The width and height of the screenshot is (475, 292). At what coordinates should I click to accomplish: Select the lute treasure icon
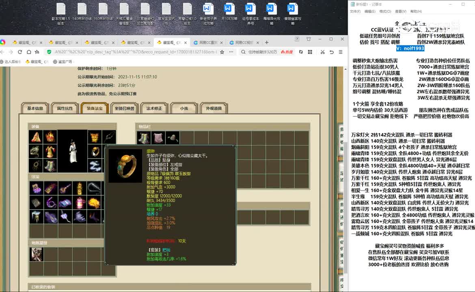(65, 188)
